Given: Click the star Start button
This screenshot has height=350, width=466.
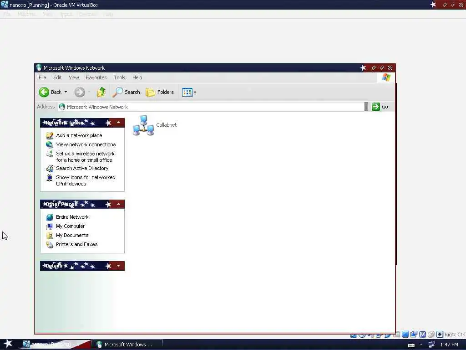Looking at the screenshot, I should [8, 344].
